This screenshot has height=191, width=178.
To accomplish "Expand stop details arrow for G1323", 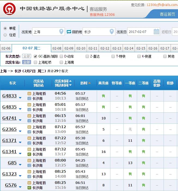I will tap(20, 176).
